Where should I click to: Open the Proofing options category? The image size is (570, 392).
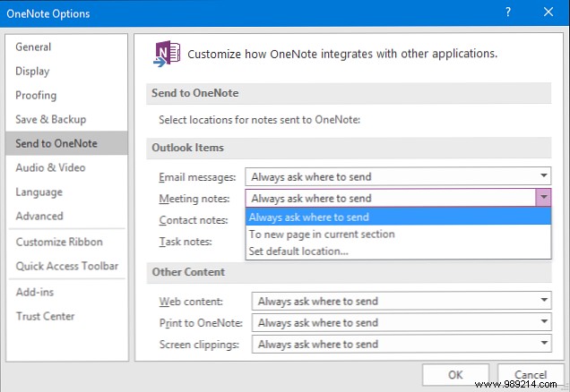(67, 96)
